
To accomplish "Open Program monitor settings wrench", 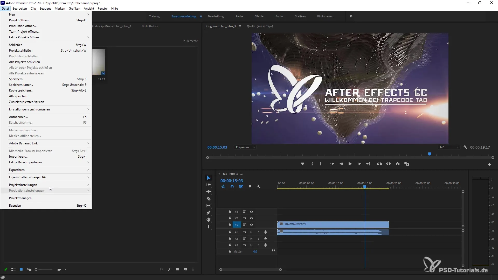I will [x=465, y=147].
